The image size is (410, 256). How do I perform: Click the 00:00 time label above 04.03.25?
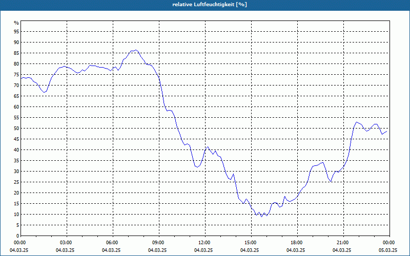pyautogui.click(x=19, y=243)
